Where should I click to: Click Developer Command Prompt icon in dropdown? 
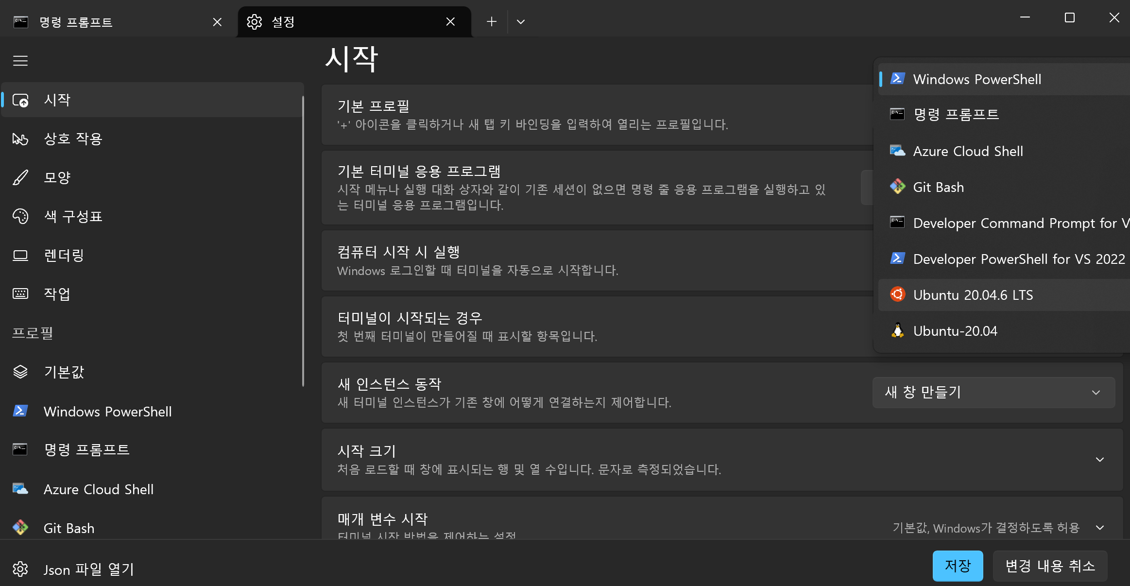[x=897, y=223]
